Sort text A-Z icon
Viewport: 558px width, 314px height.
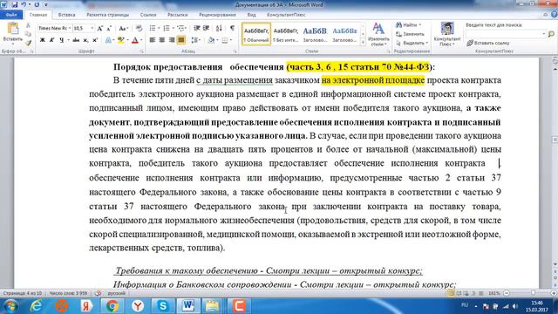point(219,28)
